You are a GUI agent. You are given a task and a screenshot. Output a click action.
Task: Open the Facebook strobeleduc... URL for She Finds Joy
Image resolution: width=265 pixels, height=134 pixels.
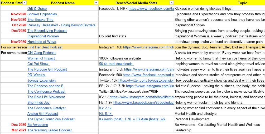click(x=144, y=103)
